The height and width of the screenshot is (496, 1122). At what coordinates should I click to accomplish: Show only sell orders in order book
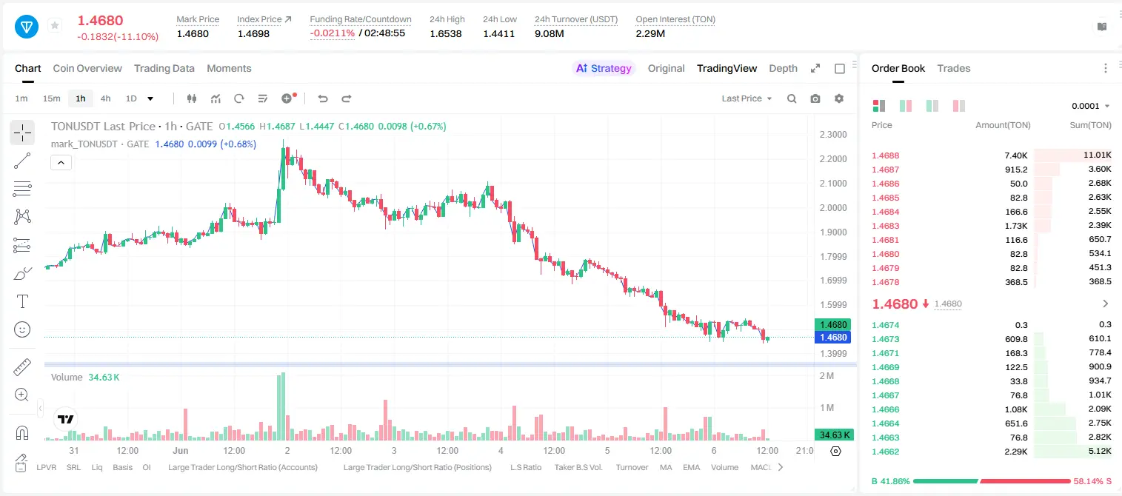click(959, 106)
